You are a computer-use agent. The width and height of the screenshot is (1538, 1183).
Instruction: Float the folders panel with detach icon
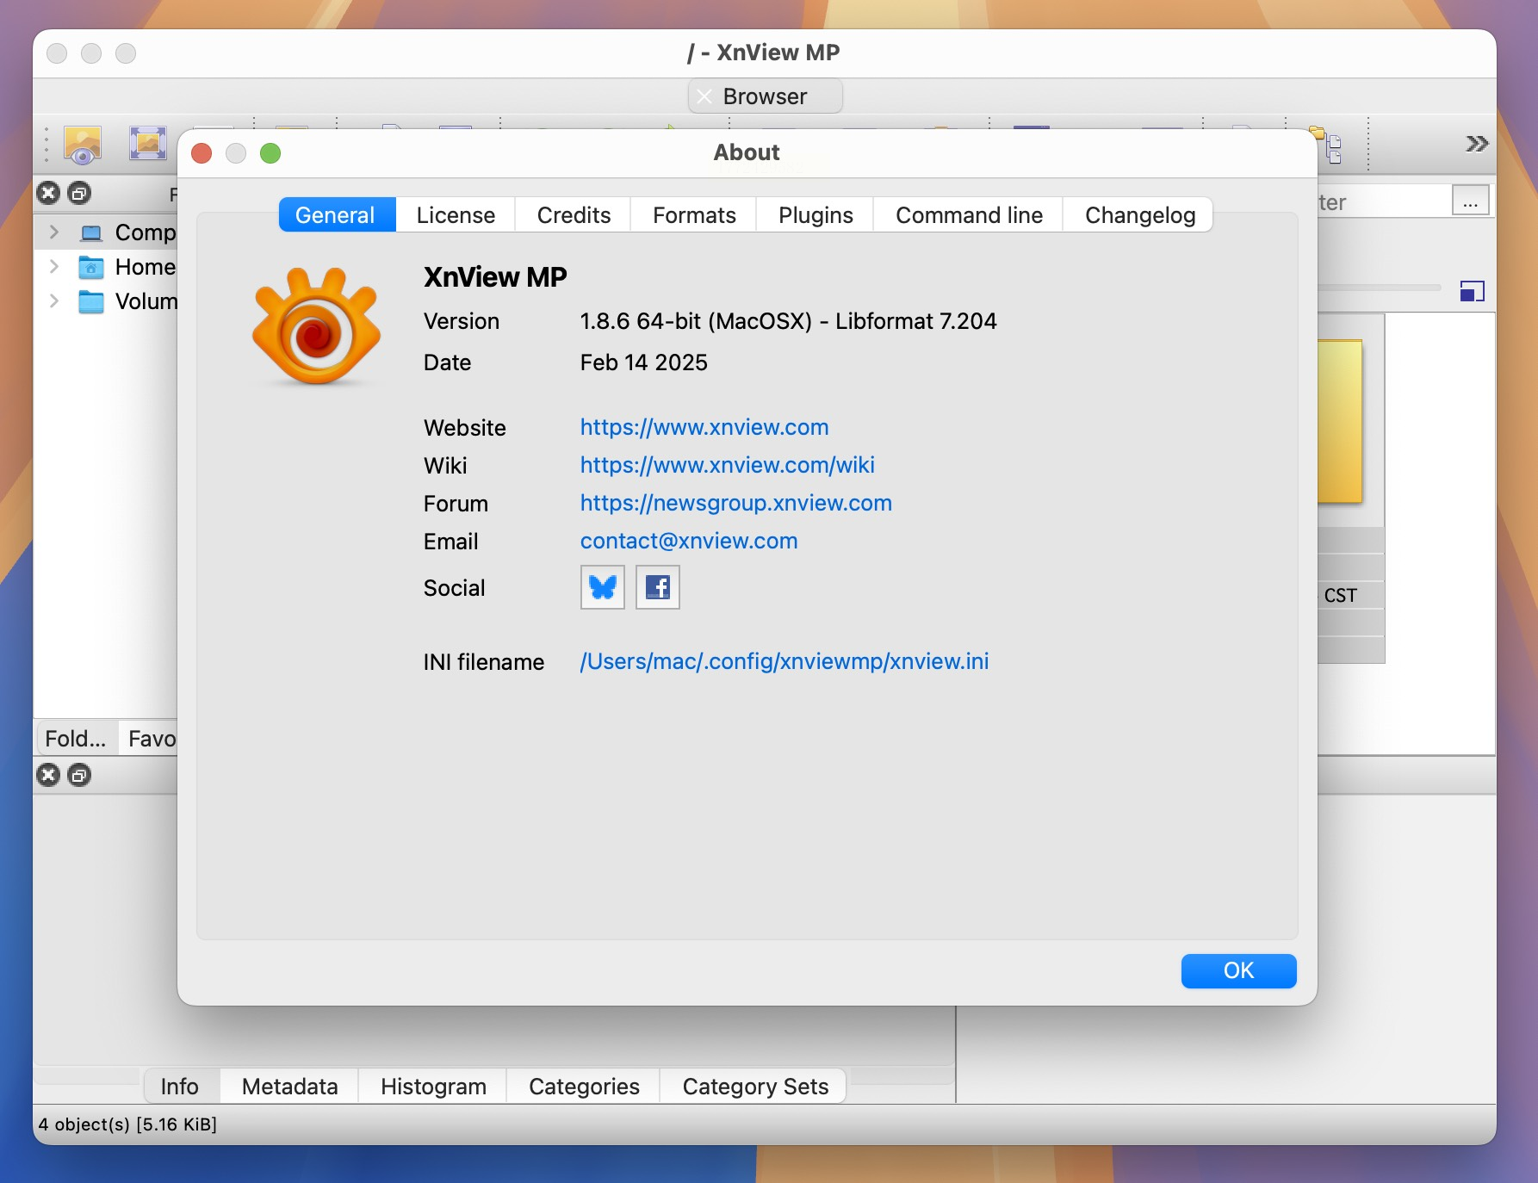coord(79,193)
